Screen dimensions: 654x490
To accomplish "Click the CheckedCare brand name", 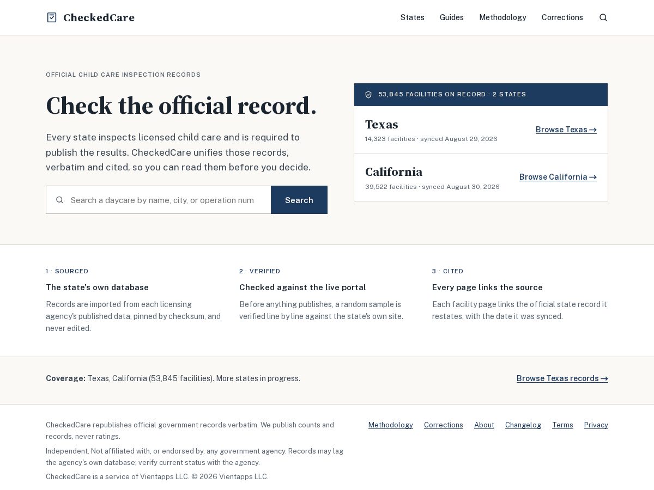I will click(x=99, y=17).
